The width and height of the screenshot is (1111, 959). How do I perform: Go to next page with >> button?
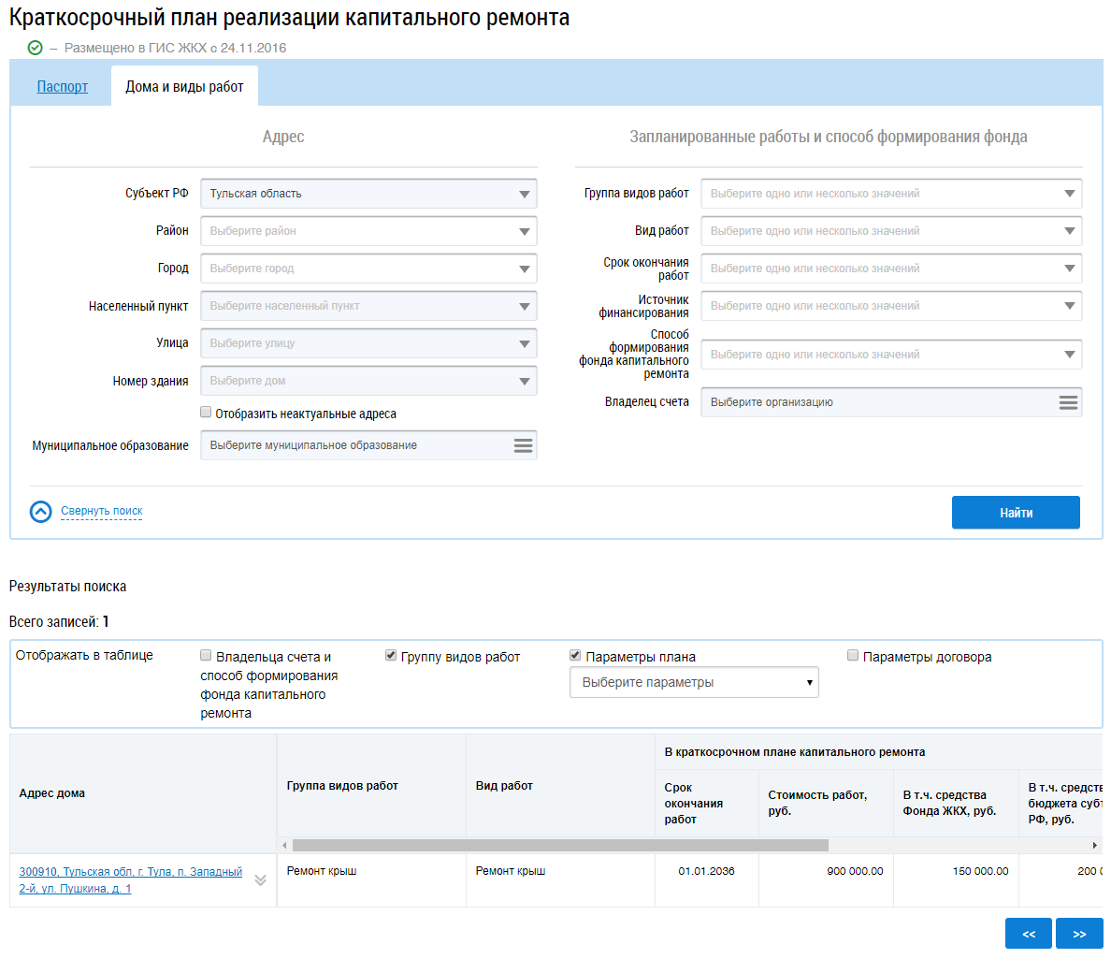1079,934
